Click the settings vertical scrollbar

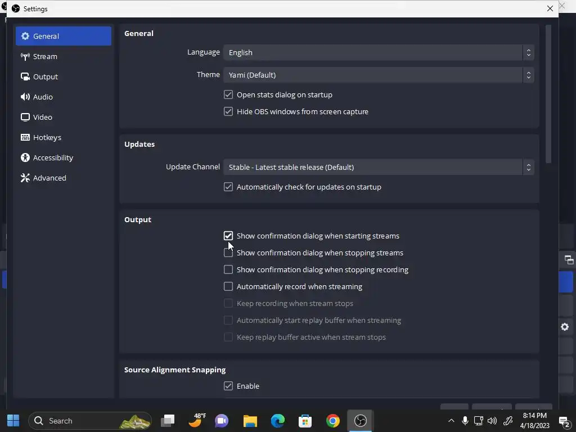tap(548, 94)
